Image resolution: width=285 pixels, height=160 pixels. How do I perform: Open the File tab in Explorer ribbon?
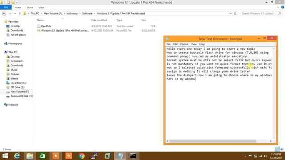(x=6, y=8)
